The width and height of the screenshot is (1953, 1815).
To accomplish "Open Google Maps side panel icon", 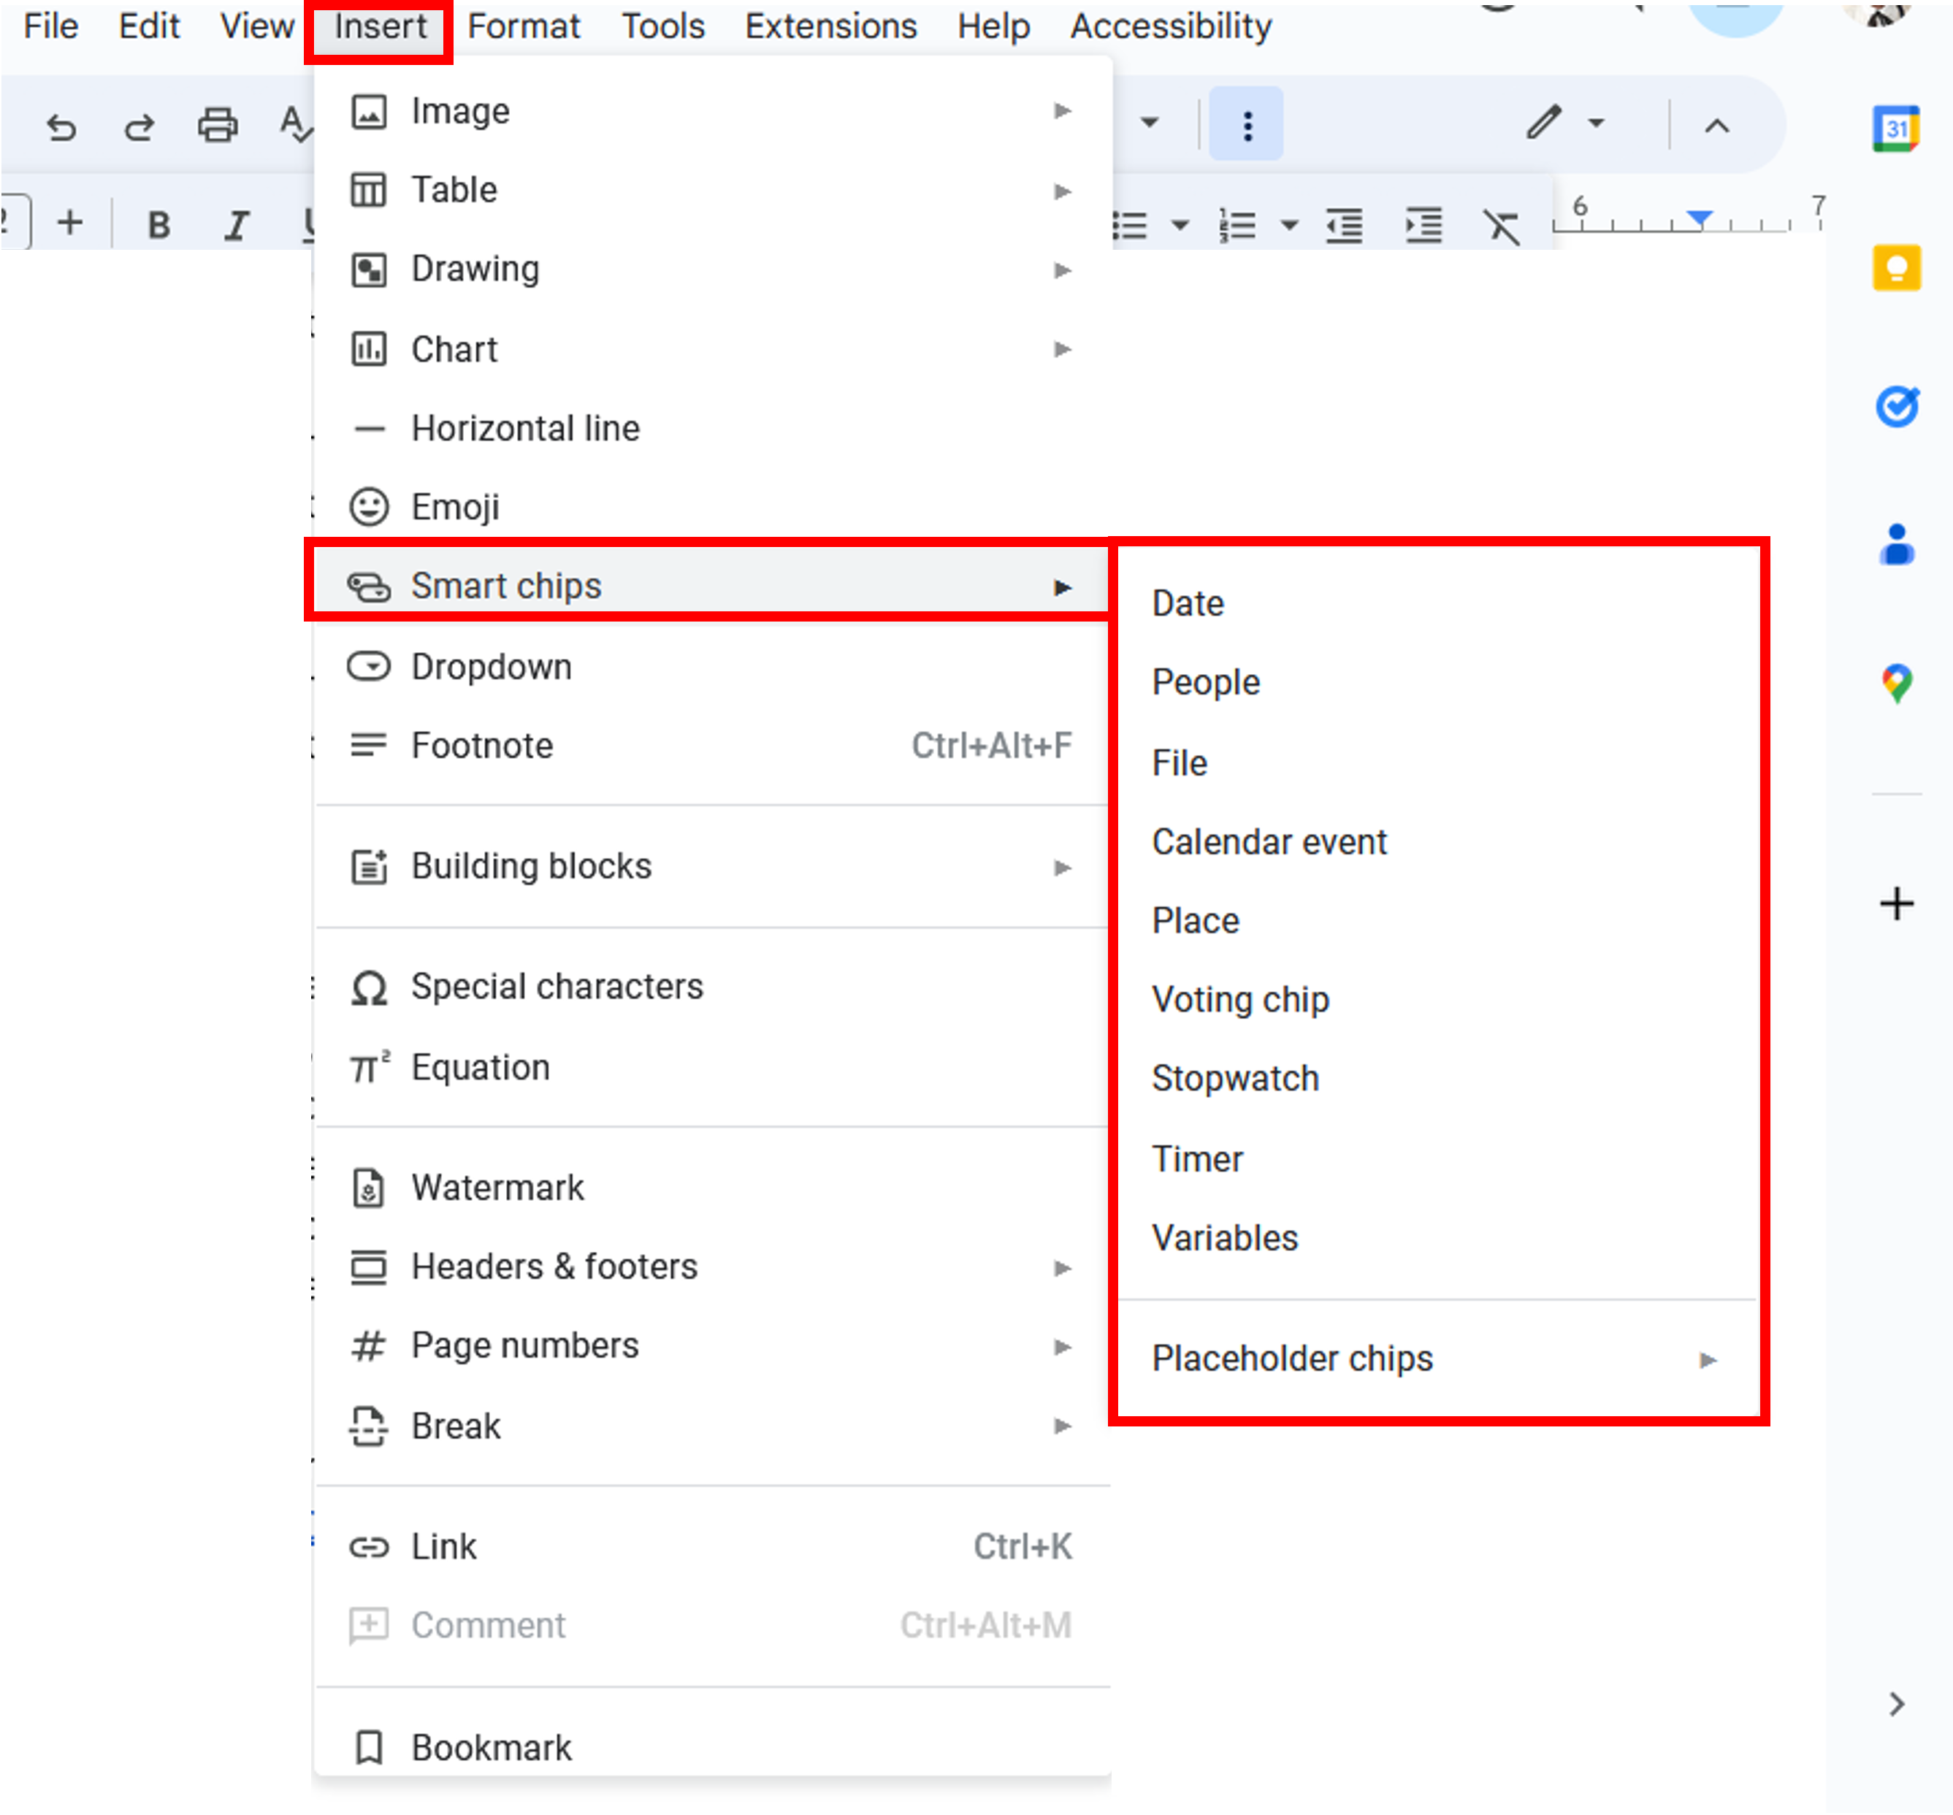I will [x=1896, y=684].
